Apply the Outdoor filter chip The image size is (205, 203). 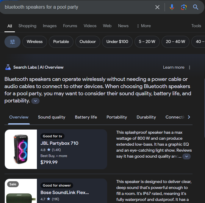coord(87,42)
